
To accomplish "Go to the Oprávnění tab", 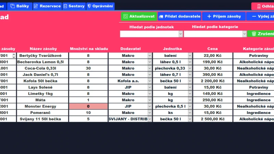I will tap(100, 6).
